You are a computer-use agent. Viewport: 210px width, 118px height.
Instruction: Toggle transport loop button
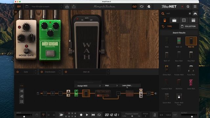coord(99,115)
